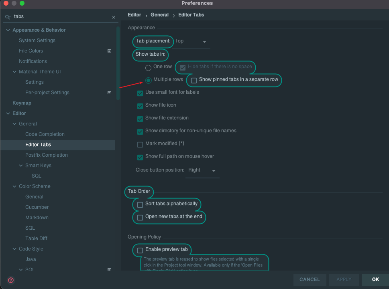389x289 pixels.
Task: Open the Tab placement dropdown
Action: click(192, 42)
